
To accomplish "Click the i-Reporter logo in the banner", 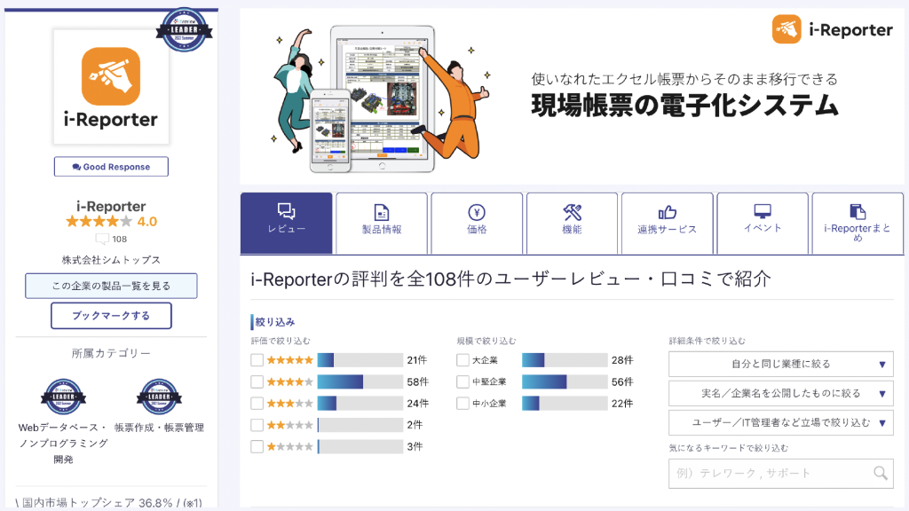I will point(832,29).
